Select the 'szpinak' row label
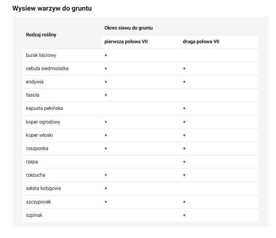Image resolution: width=276 pixels, height=238 pixels. tap(34, 215)
